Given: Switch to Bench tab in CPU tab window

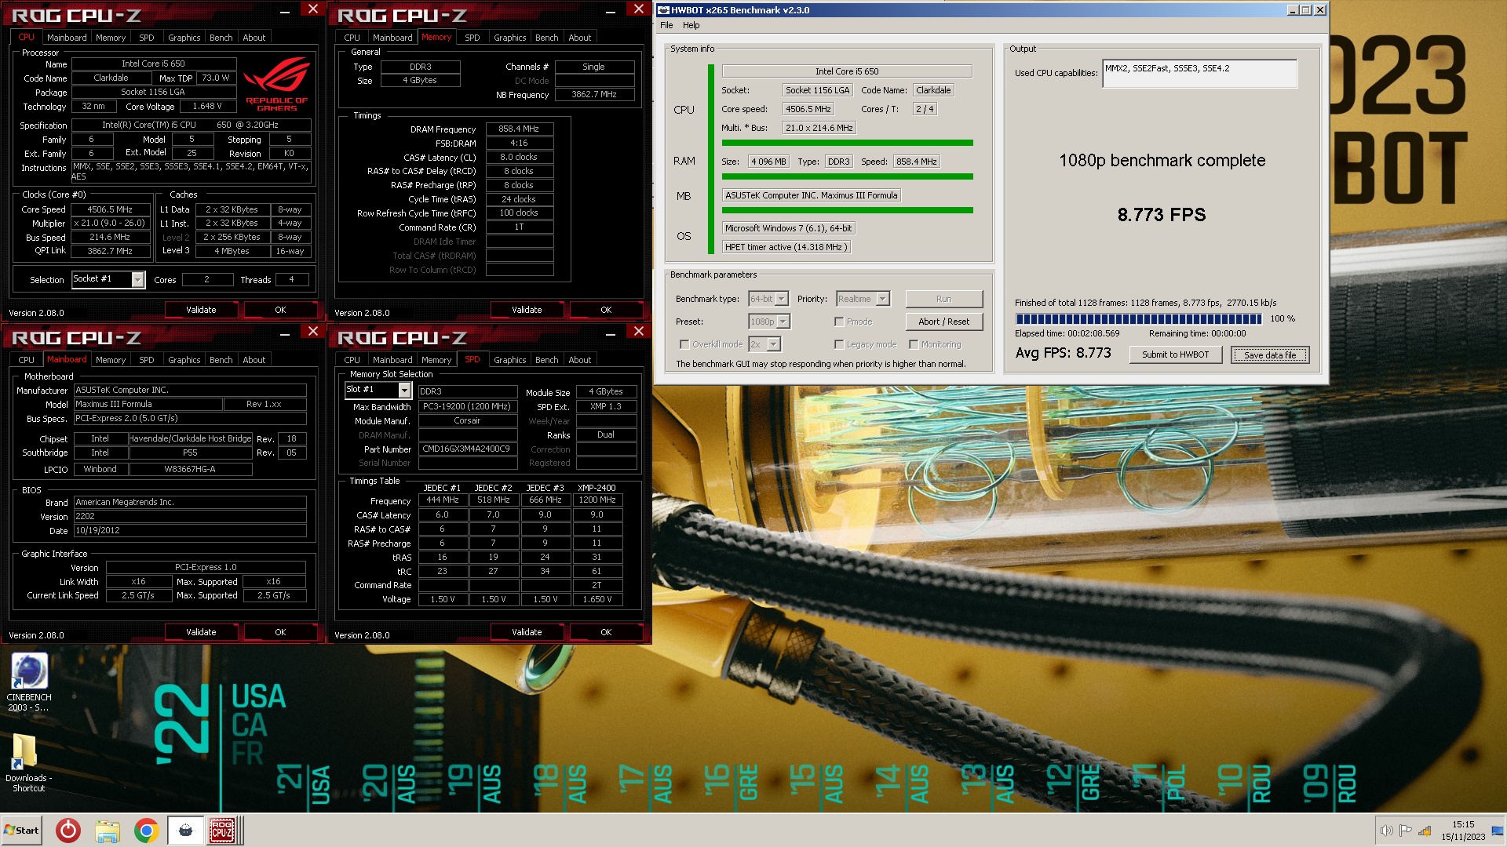Looking at the screenshot, I should pos(221,38).
